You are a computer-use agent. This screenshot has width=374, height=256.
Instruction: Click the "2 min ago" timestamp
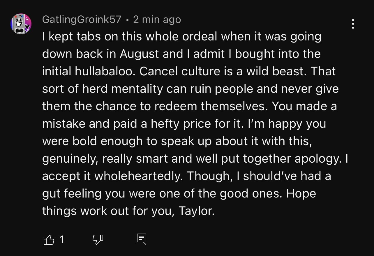click(x=157, y=19)
